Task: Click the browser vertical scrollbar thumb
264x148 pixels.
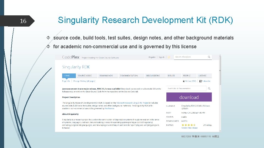Action: coord(220,70)
